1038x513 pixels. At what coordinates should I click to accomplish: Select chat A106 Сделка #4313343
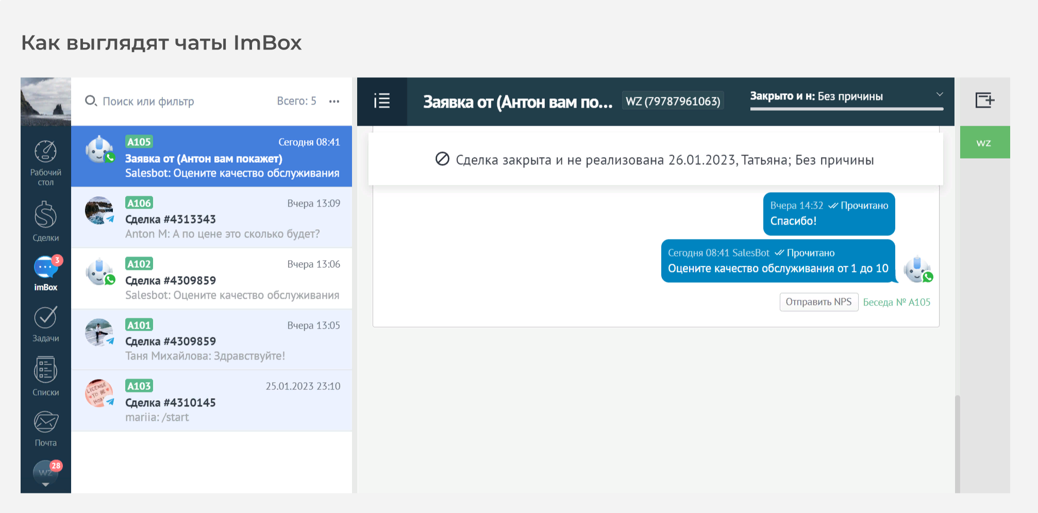tap(211, 218)
